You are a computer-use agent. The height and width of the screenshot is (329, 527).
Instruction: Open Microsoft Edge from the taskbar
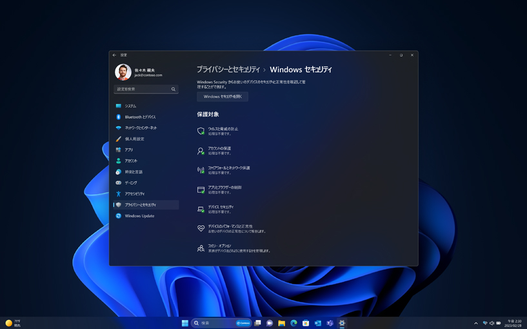[293, 323]
